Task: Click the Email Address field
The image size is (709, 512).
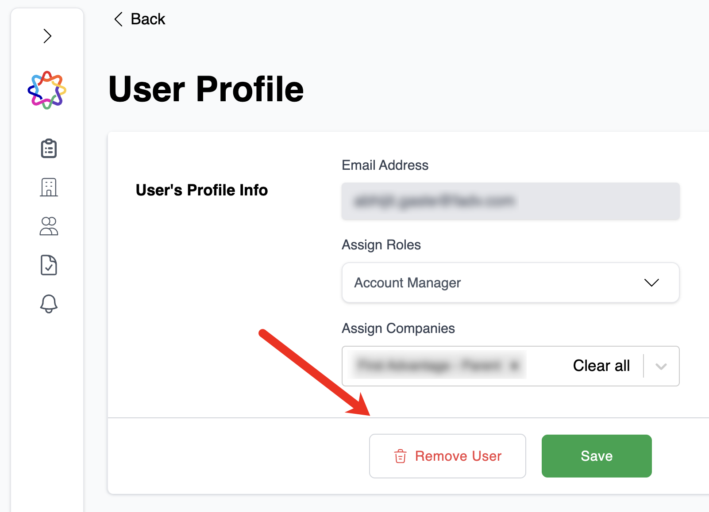Action: point(511,201)
